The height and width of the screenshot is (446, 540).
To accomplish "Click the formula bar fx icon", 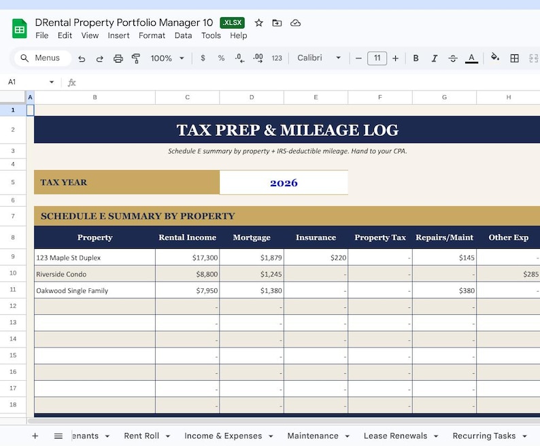I will pos(71,83).
